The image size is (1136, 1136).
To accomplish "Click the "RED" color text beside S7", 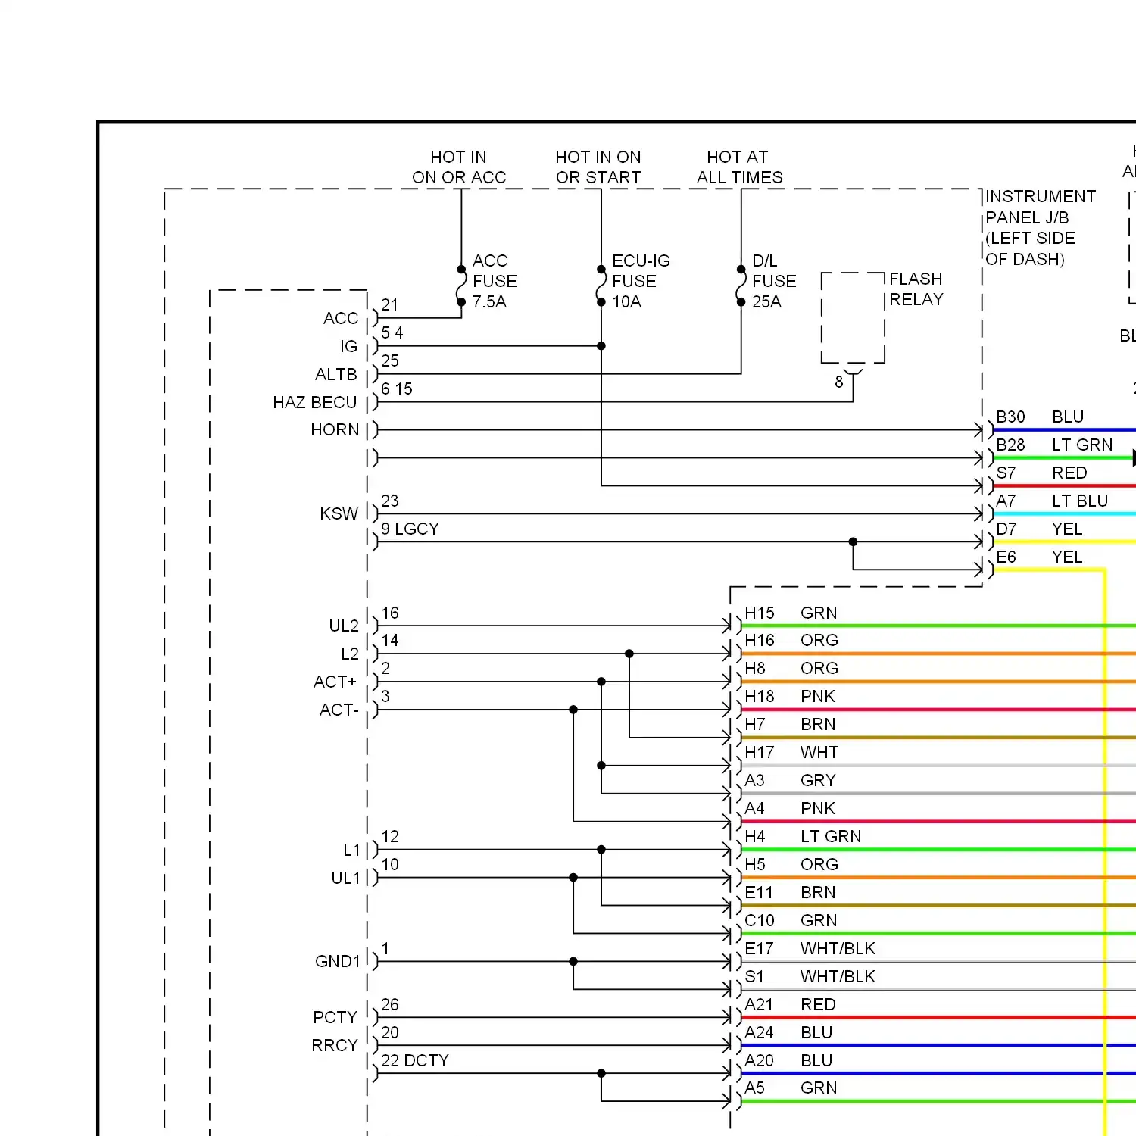I will pyautogui.click(x=1069, y=473).
